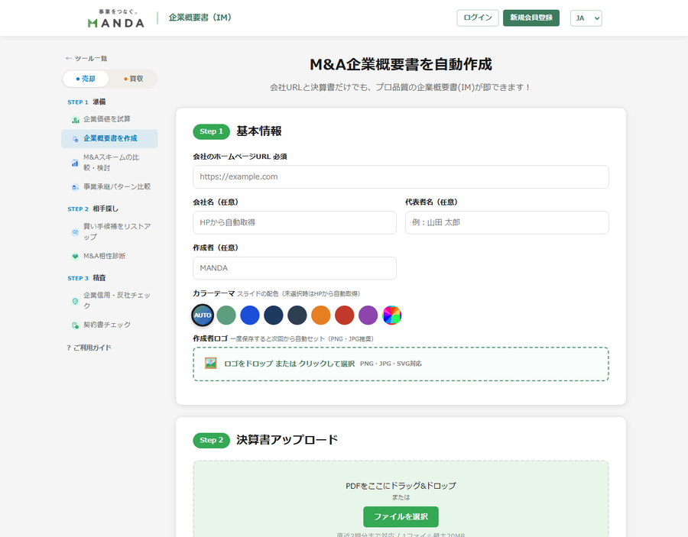This screenshot has height=537, width=688.
Task: Click the ログイン button
Action: (477, 18)
